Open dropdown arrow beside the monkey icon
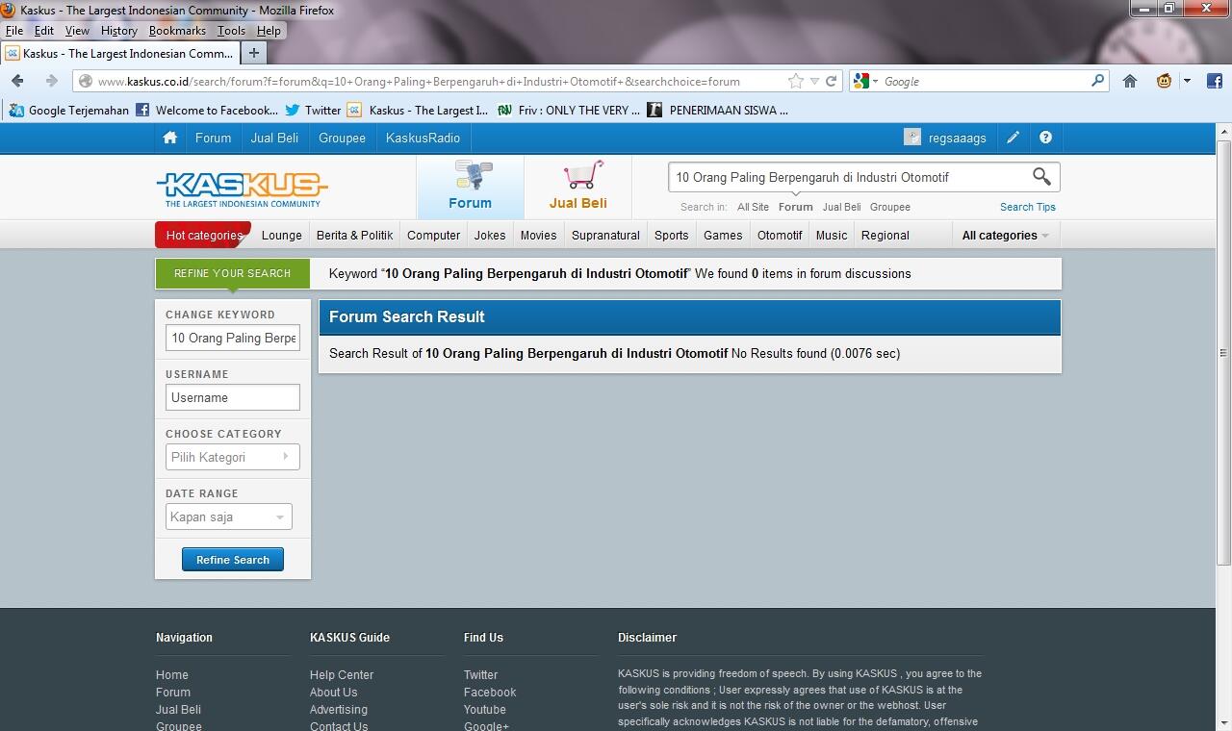Viewport: 1232px width, 731px height. [1187, 82]
